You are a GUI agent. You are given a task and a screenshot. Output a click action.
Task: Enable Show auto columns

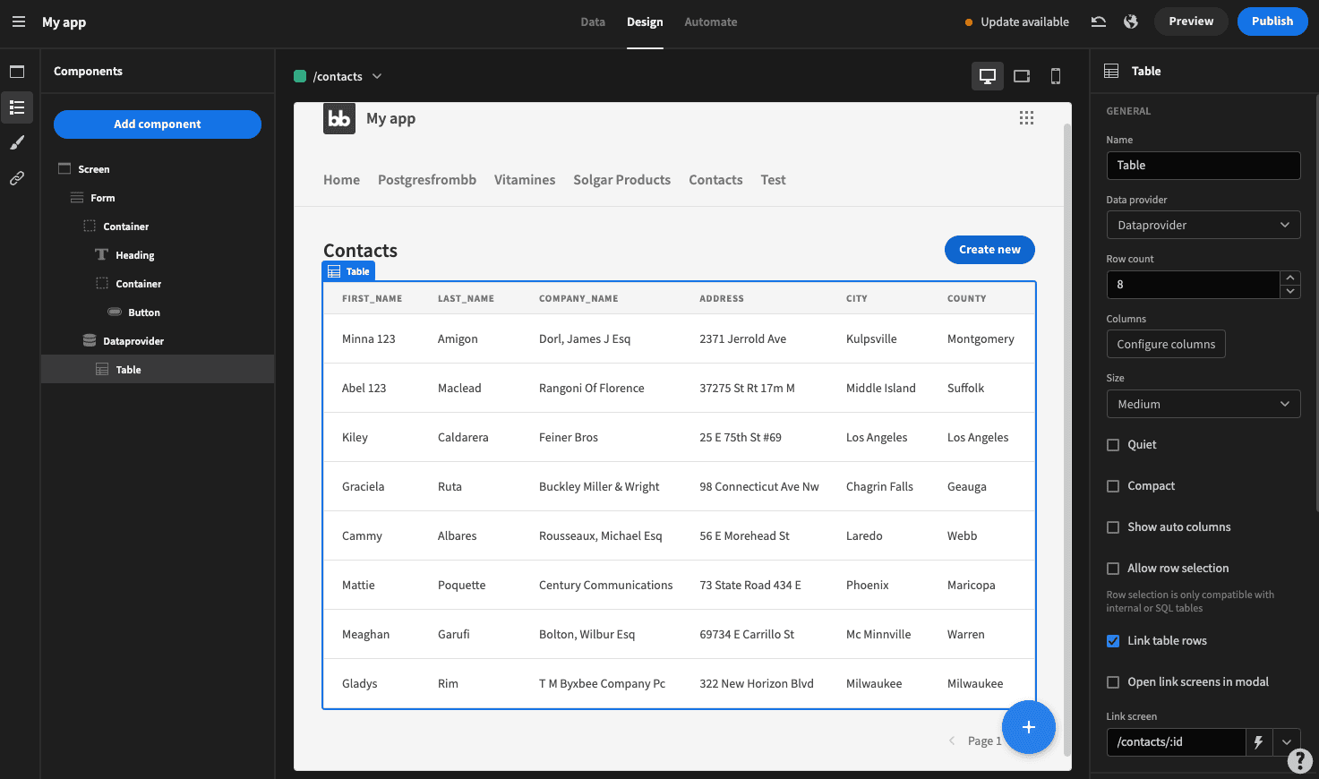(1113, 527)
